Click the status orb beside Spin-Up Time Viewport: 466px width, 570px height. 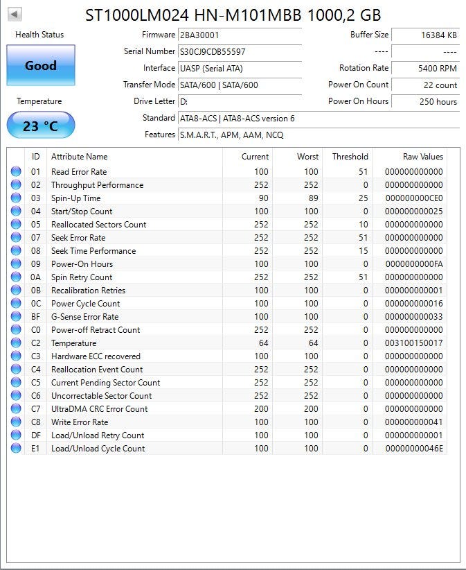16,198
